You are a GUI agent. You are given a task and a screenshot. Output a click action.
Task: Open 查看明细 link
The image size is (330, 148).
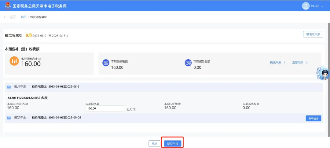pos(299,62)
